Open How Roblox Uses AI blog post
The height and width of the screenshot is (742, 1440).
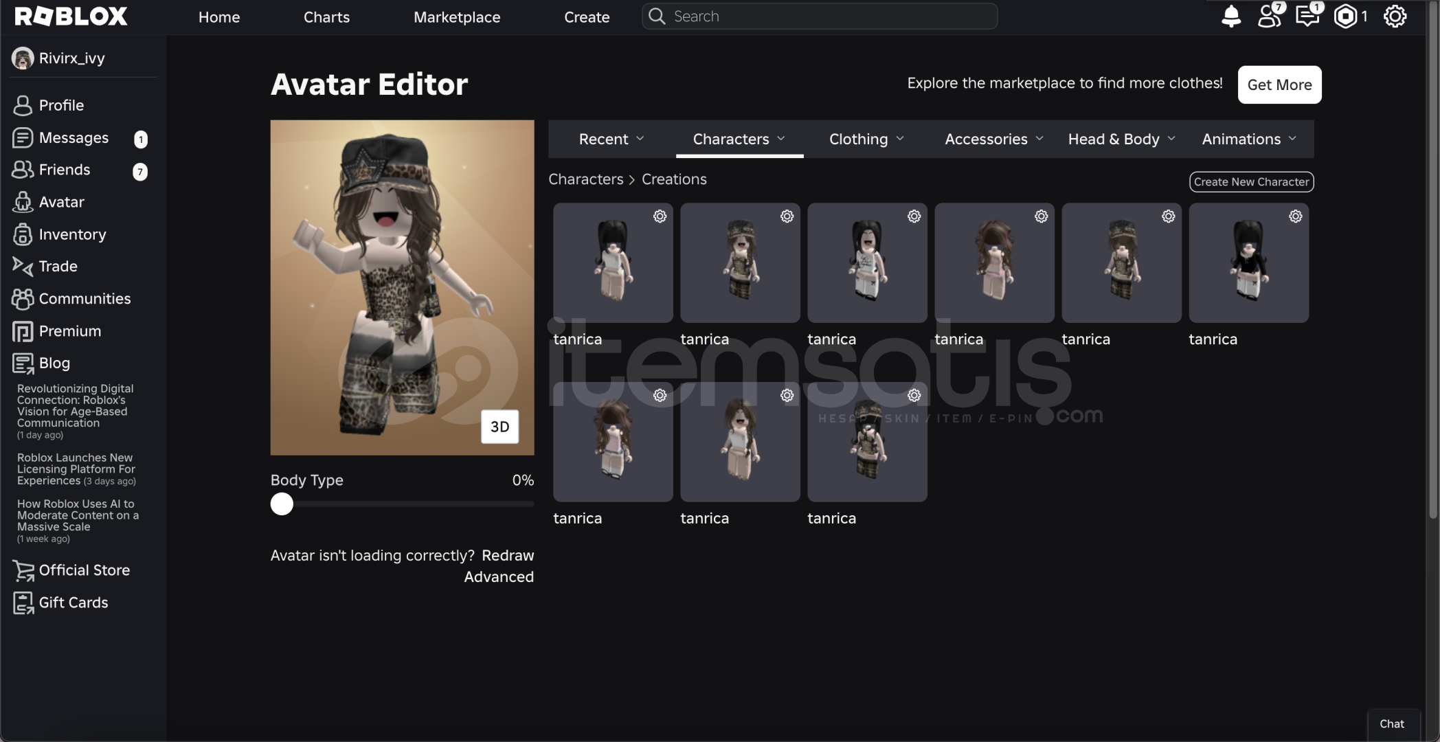(x=78, y=521)
